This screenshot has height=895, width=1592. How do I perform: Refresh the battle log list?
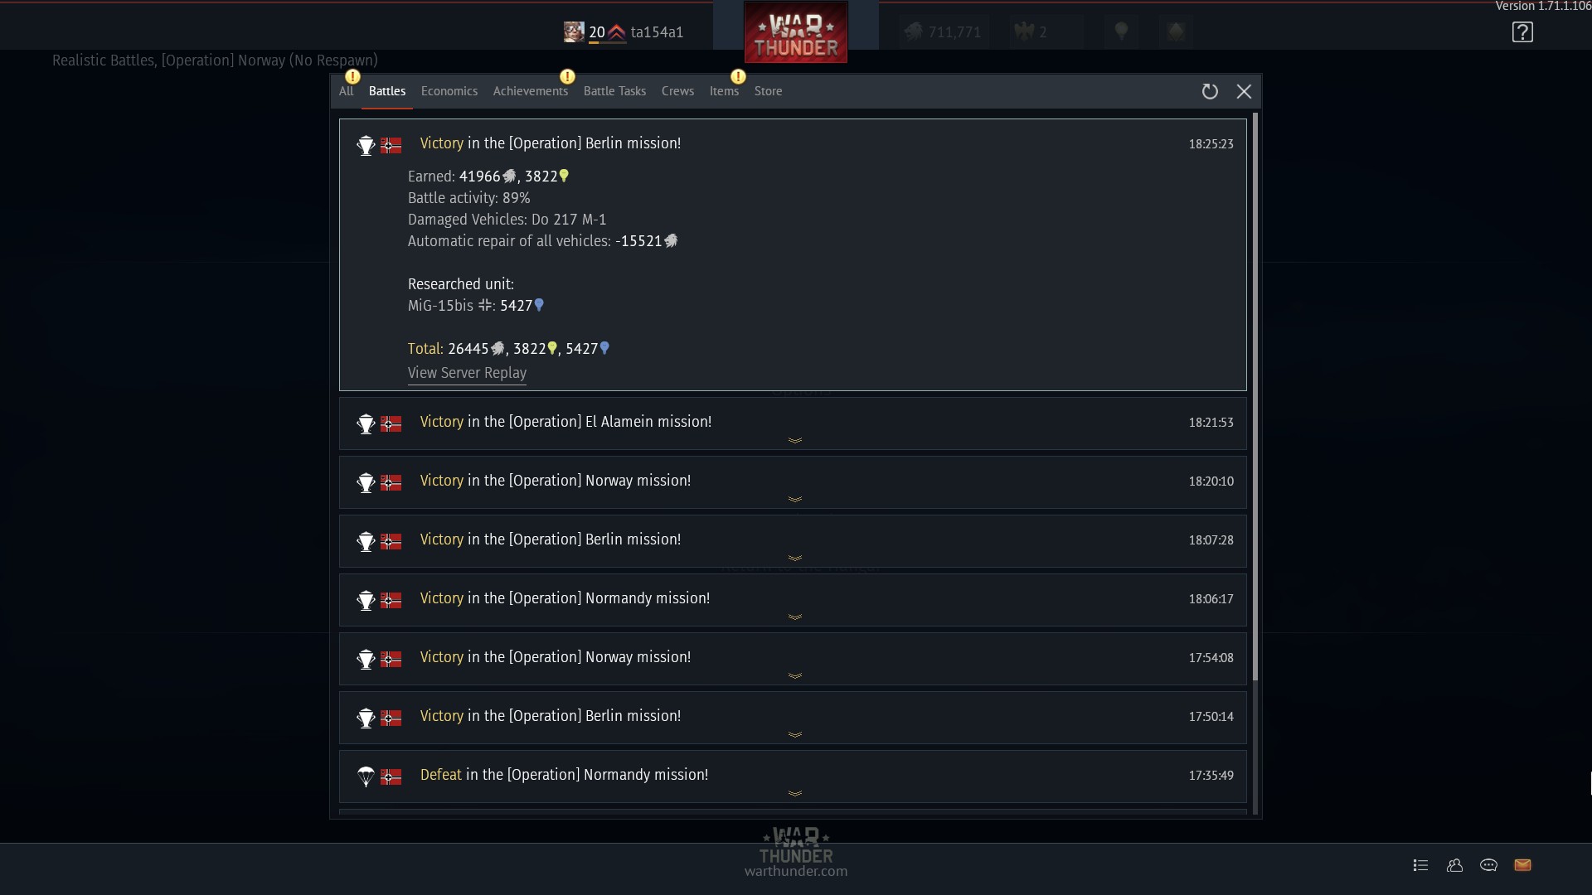click(1210, 91)
